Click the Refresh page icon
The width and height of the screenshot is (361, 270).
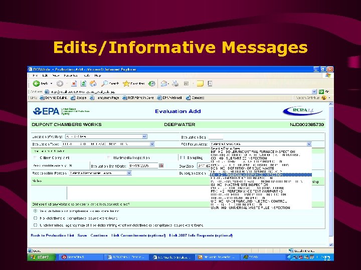(x=83, y=83)
